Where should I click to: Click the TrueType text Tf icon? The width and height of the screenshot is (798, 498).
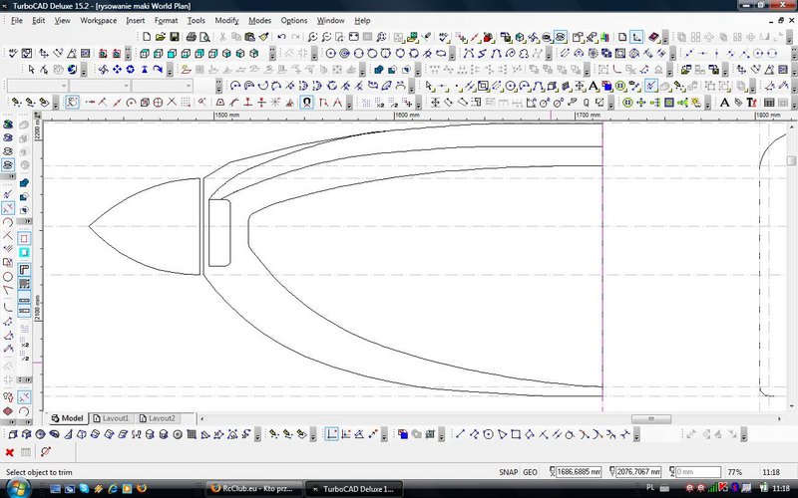point(752,103)
